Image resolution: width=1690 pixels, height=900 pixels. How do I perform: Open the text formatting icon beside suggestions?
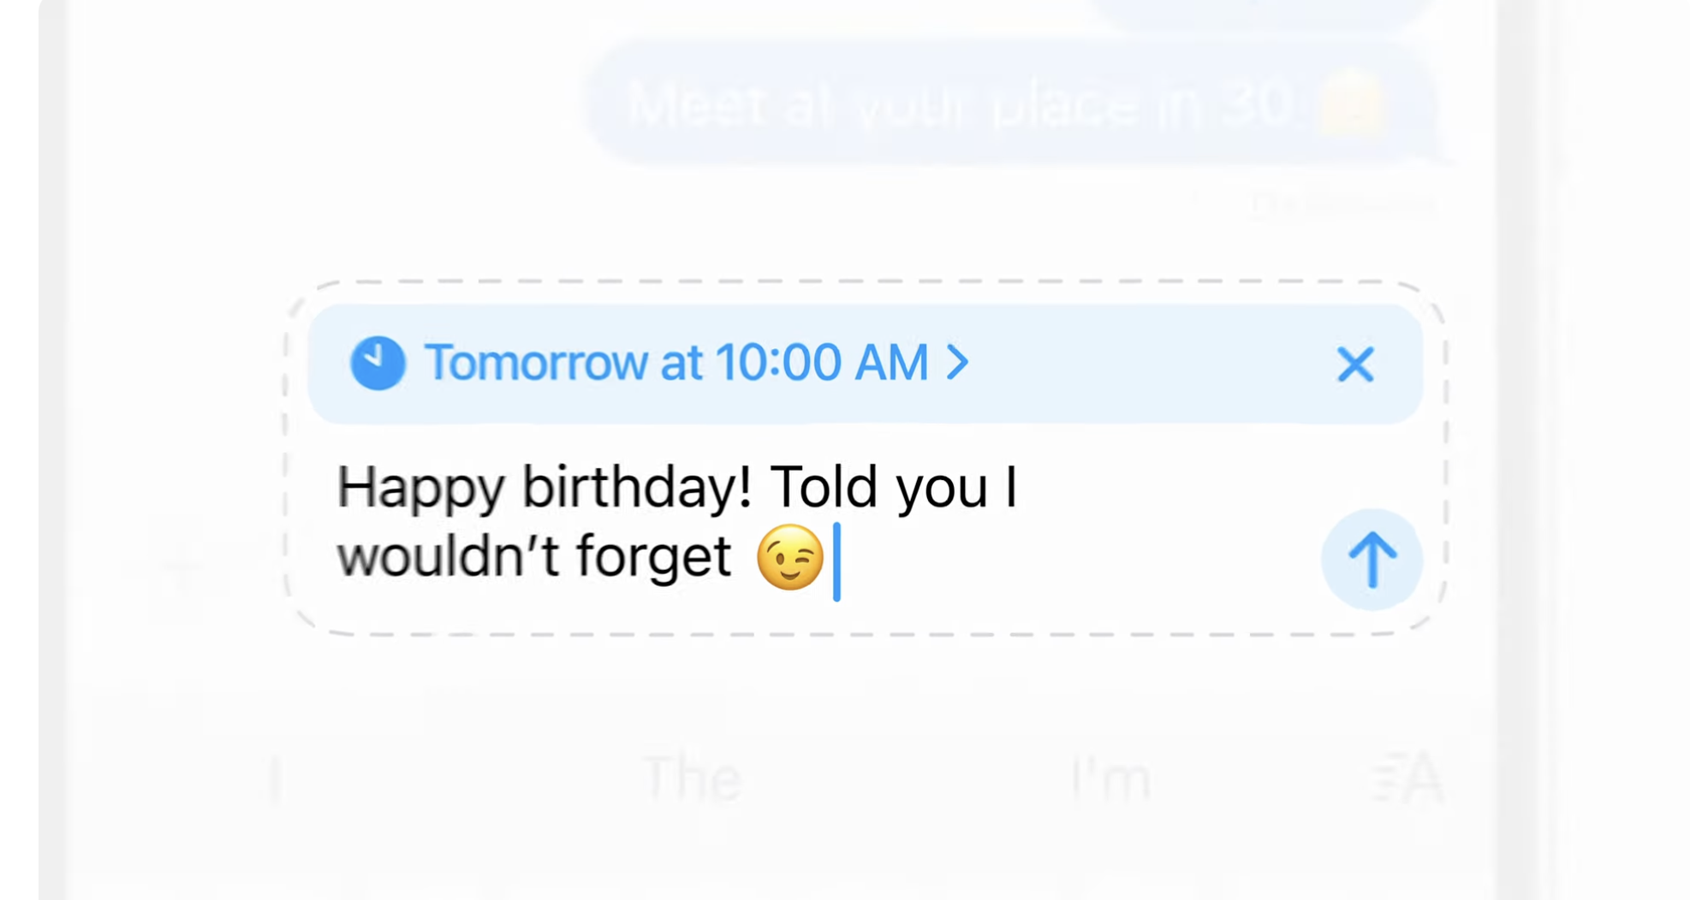[1408, 779]
